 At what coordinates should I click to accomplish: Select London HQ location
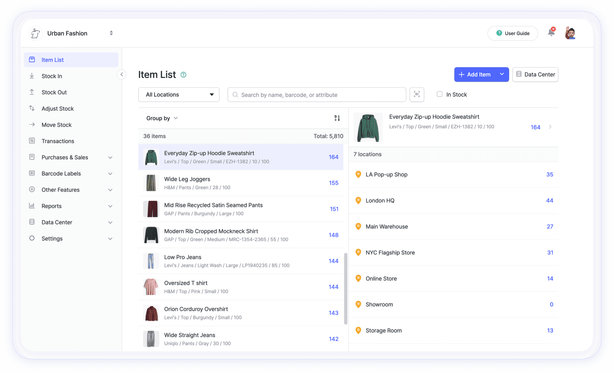pyautogui.click(x=453, y=201)
